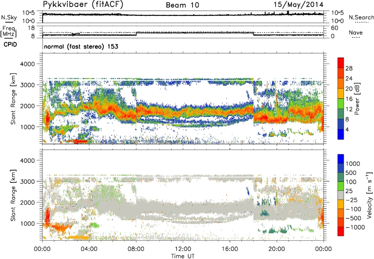The image size is (374, 259).
Task: Click the 'Time UT' axis label
Action: [183, 256]
